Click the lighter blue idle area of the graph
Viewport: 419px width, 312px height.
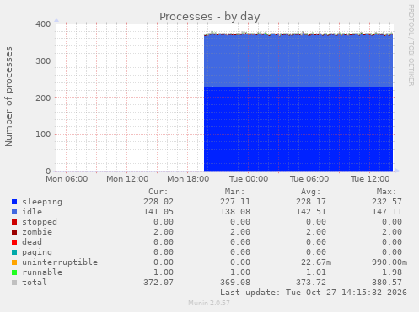point(298,61)
